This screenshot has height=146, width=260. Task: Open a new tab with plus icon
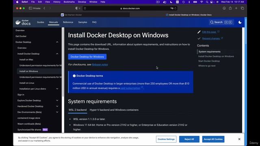(x=236, y=8)
